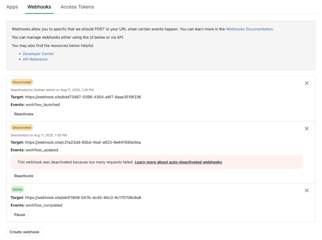Screen dimensions: 322x240
Task: Click the target URL ending in 9e641595e5ba
Action: [x=83, y=142]
